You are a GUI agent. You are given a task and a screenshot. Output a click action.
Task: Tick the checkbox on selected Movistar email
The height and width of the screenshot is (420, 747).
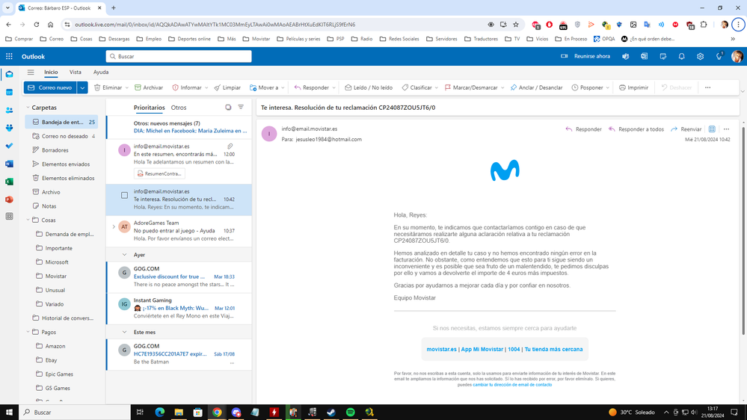pyautogui.click(x=124, y=195)
